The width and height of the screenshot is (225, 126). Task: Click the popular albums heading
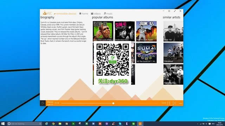pyautogui.click(x=102, y=17)
